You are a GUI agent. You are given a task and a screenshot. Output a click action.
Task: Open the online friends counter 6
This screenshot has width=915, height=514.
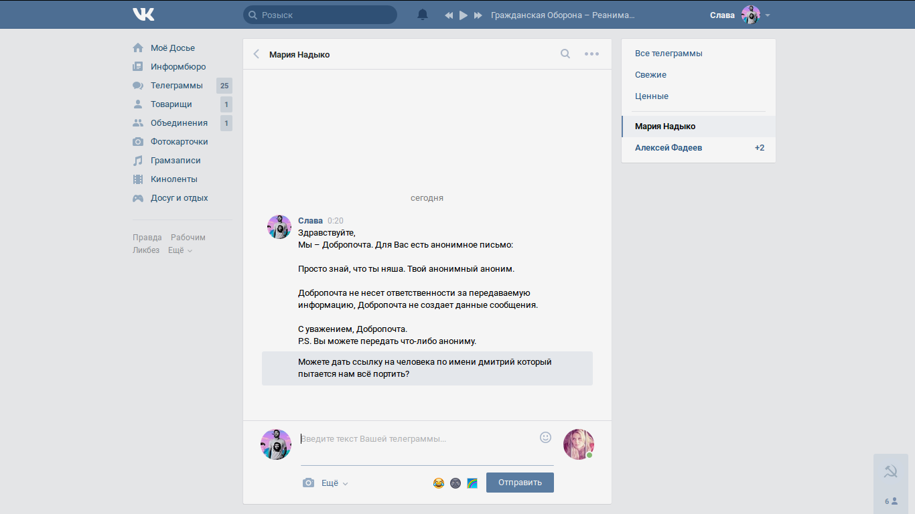(891, 501)
